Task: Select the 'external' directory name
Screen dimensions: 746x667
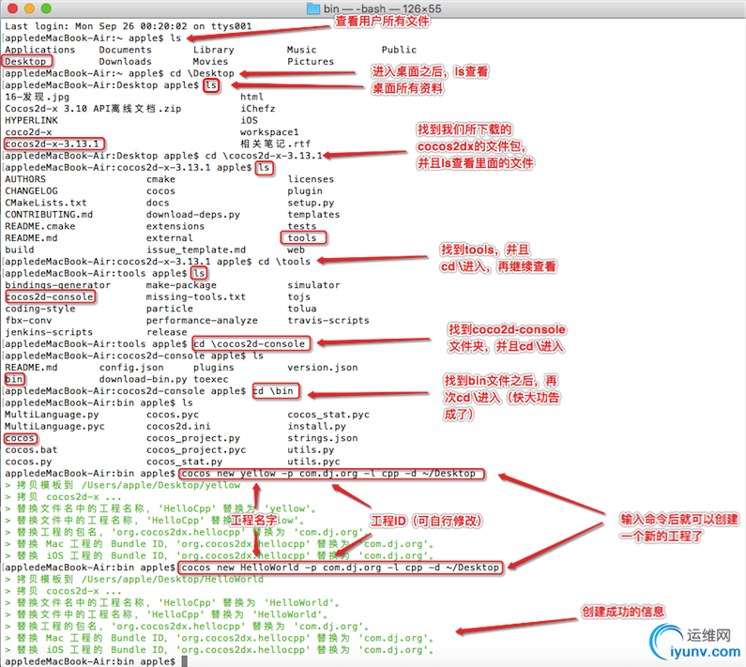Action: point(170,238)
